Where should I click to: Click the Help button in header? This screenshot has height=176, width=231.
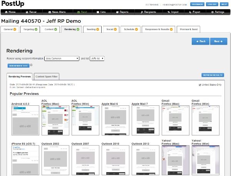224,4
